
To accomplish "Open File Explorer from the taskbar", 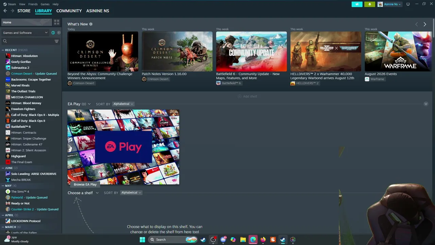I will tap(243, 240).
